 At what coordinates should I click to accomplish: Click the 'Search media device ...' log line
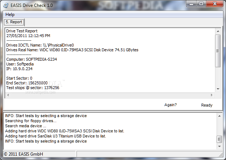(x=26, y=126)
